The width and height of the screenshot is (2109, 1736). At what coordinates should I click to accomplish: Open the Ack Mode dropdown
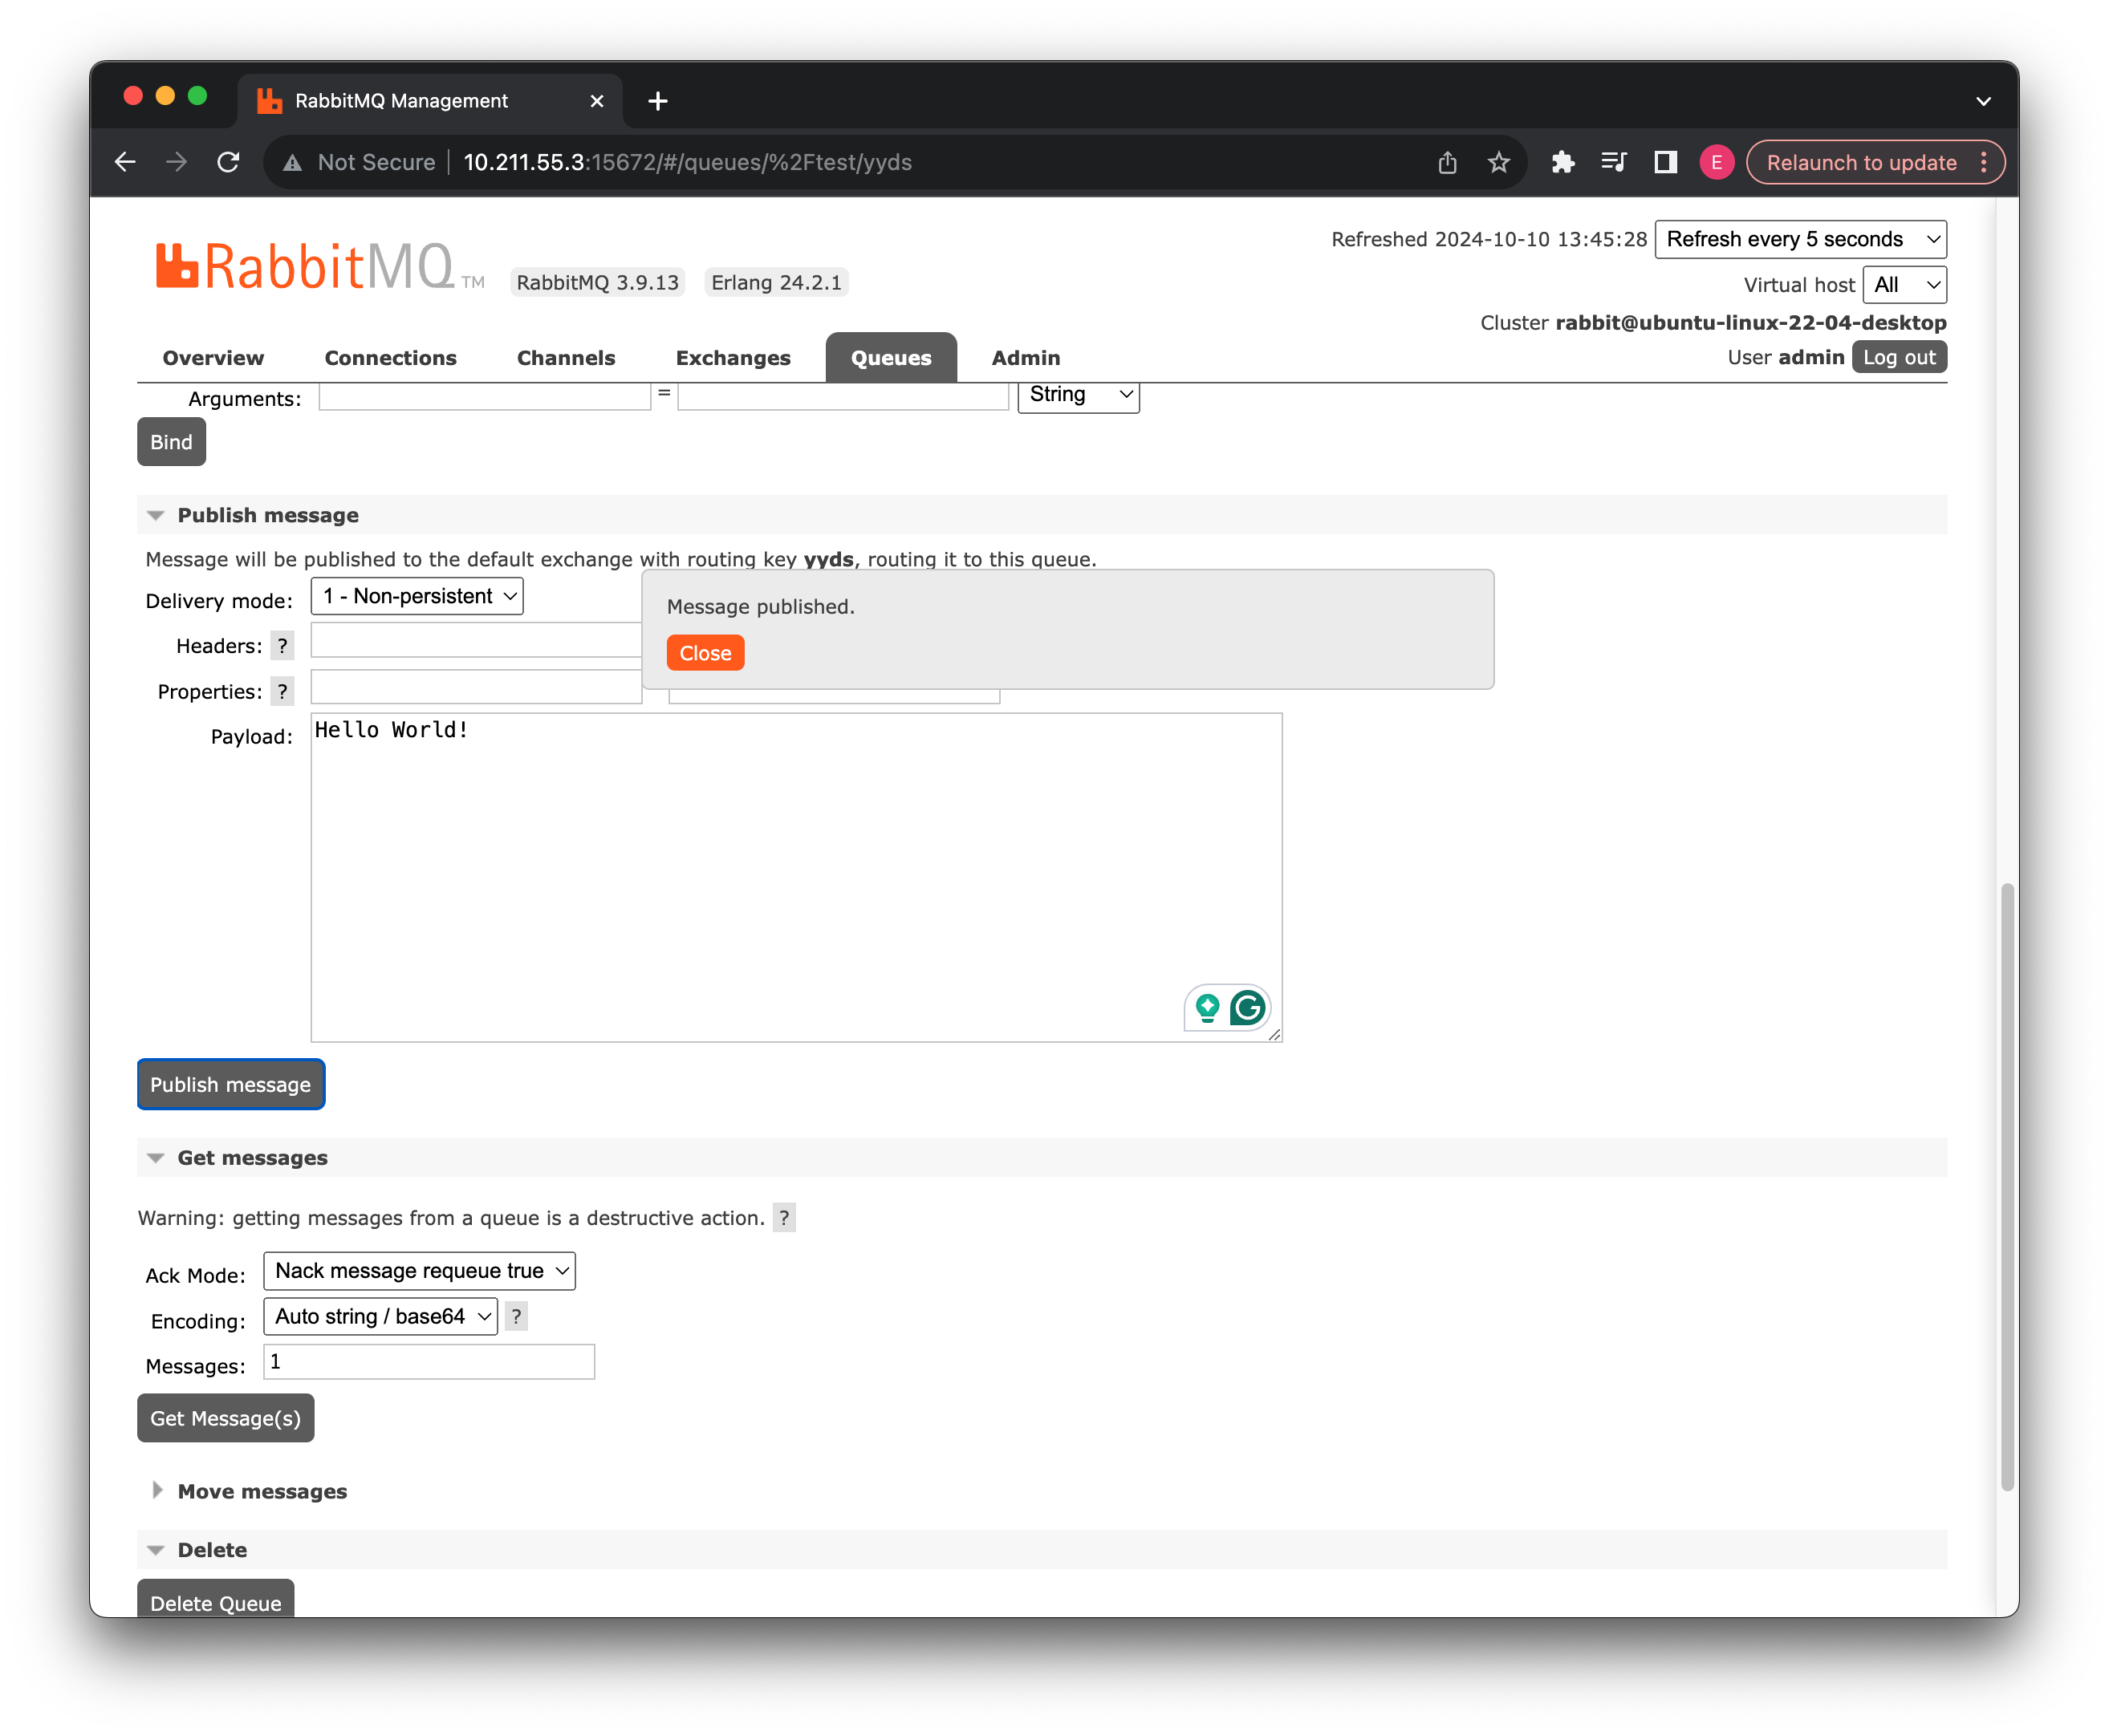click(x=419, y=1271)
